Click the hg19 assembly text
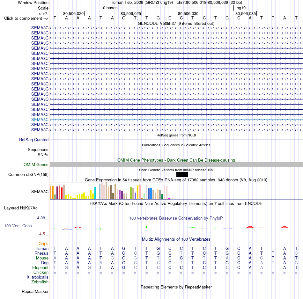The height and width of the screenshot is (299, 303). click(x=241, y=8)
